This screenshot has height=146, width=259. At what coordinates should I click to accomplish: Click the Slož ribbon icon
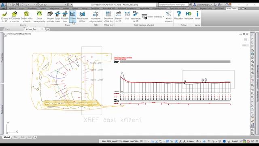[x=127, y=15]
